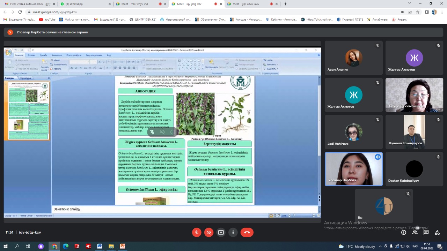This screenshot has width=447, height=251.
Task: Open the in-call chat panel
Action: point(426,232)
